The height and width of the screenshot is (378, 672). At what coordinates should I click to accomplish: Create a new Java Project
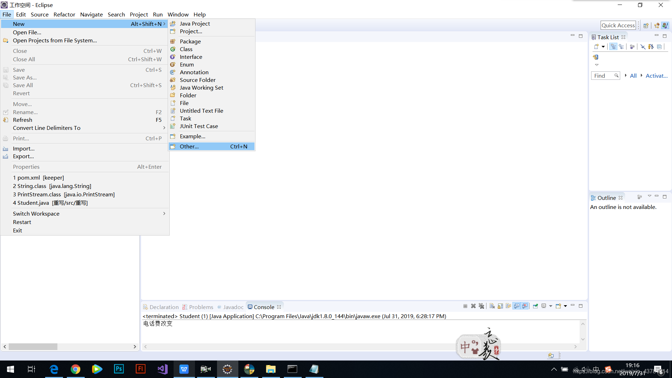[211, 23]
